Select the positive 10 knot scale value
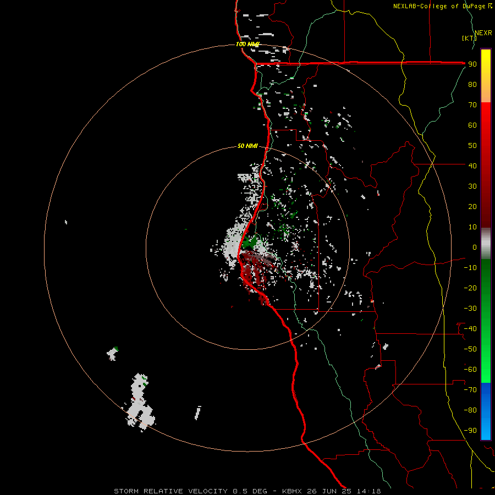This screenshot has width=495, height=495. (x=472, y=227)
